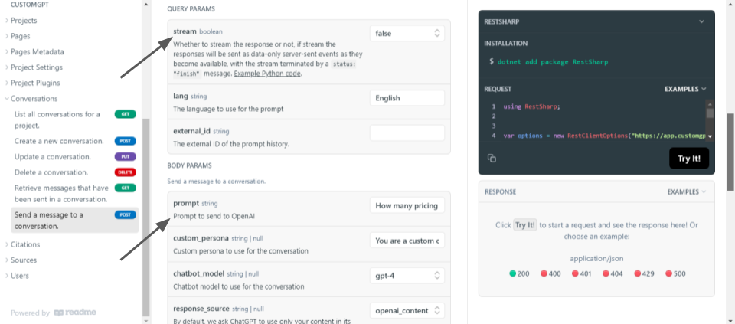Show the 200 response example
This screenshot has height=324, width=735.
tap(519, 273)
